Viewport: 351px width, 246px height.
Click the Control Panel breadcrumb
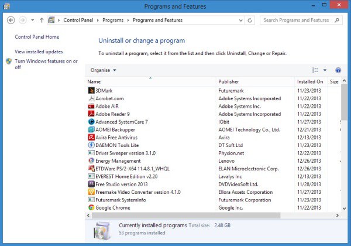click(78, 20)
